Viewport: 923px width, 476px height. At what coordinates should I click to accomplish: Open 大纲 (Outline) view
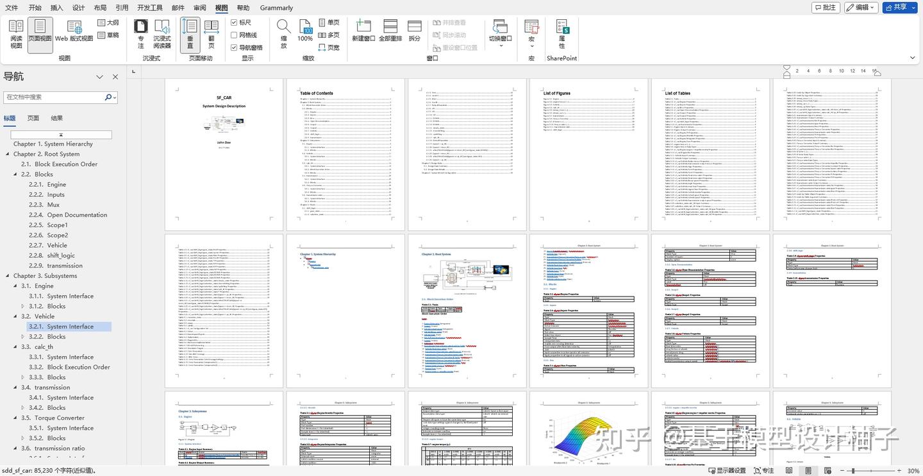click(108, 22)
